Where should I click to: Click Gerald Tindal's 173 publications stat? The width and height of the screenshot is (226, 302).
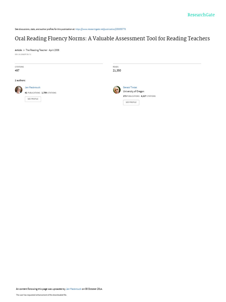(x=131, y=96)
